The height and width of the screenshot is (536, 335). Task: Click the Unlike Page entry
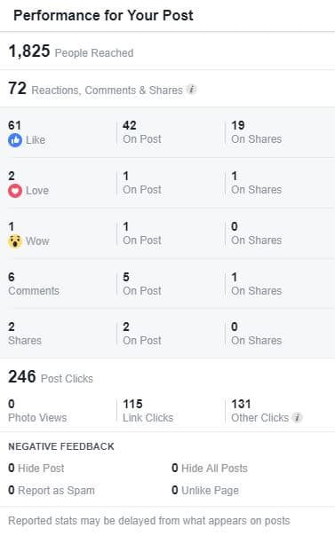tap(205, 490)
